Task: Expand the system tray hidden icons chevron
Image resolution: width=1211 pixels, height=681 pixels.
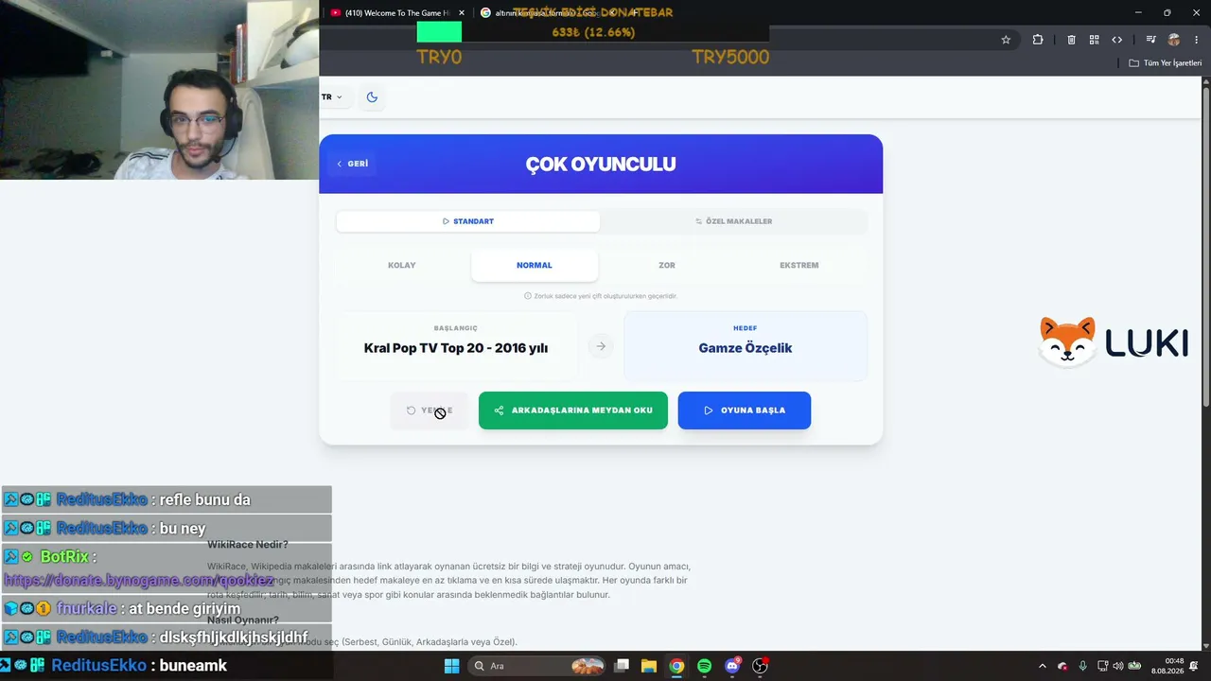Action: tap(1043, 666)
